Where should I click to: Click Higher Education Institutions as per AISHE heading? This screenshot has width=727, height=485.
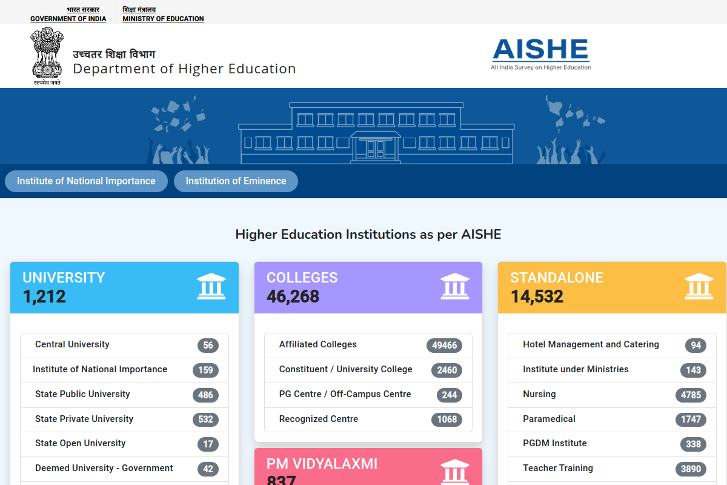368,234
